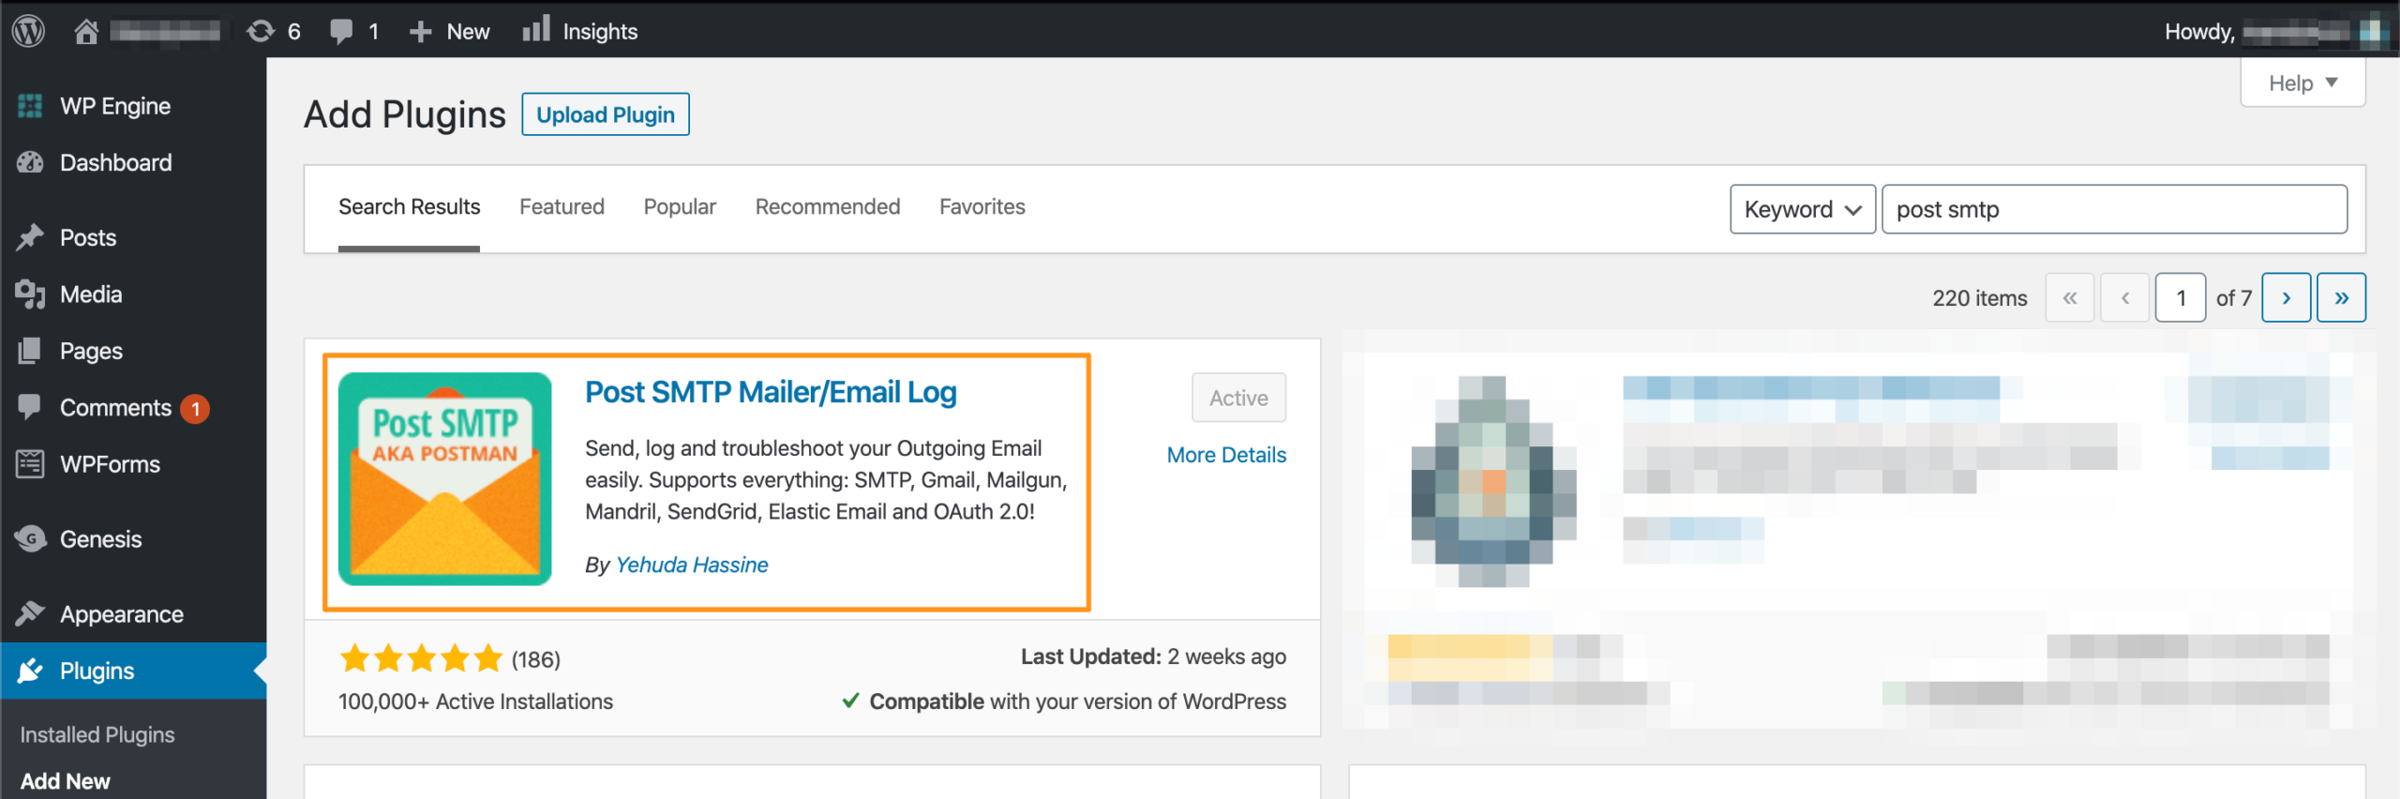2400x799 pixels.
Task: Open Installed Plugins in the sidebar
Action: click(x=97, y=734)
